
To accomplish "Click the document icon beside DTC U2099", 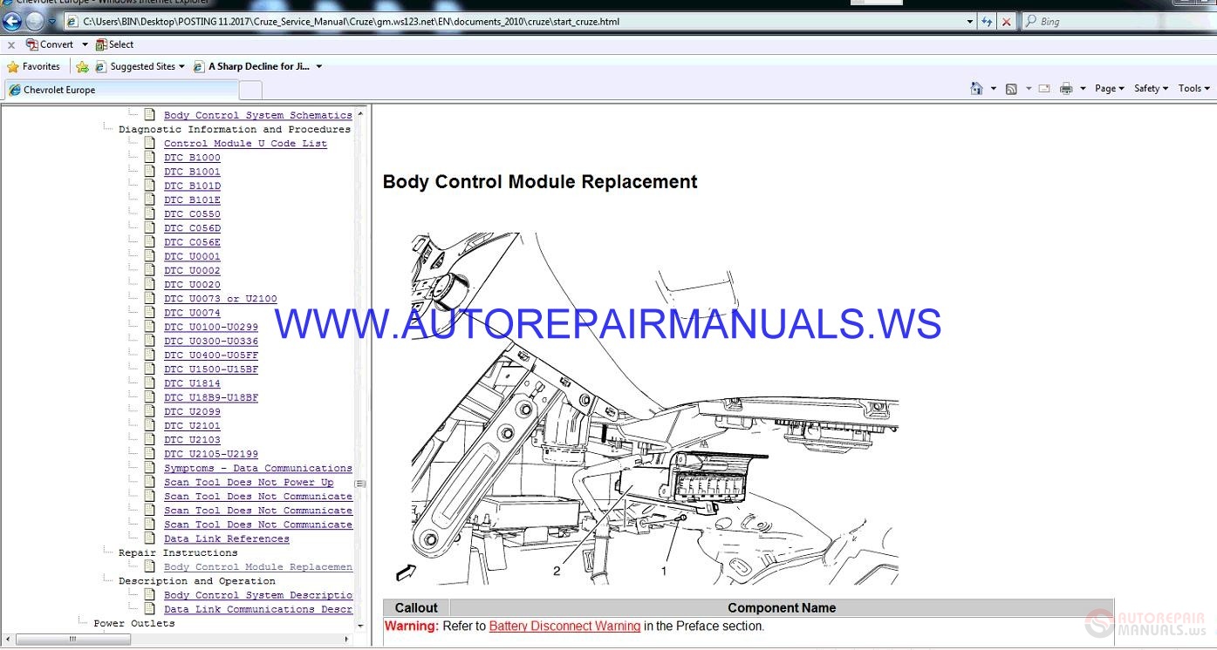I will pyautogui.click(x=150, y=411).
